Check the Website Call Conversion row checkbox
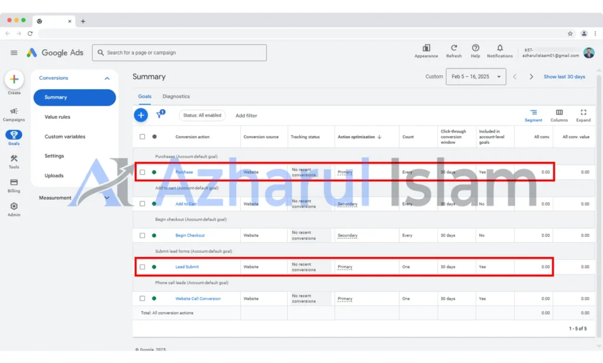 [143, 298]
